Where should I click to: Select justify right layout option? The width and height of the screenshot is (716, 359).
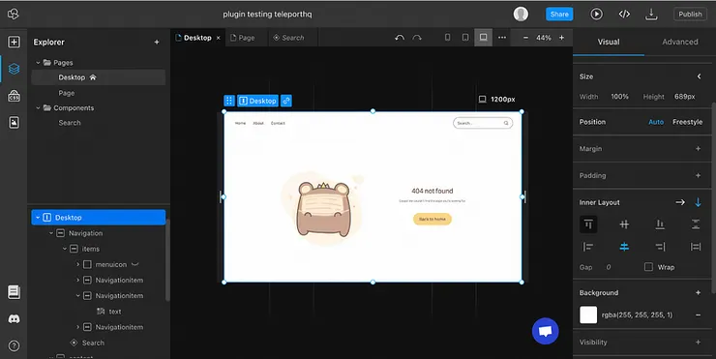[660, 247]
